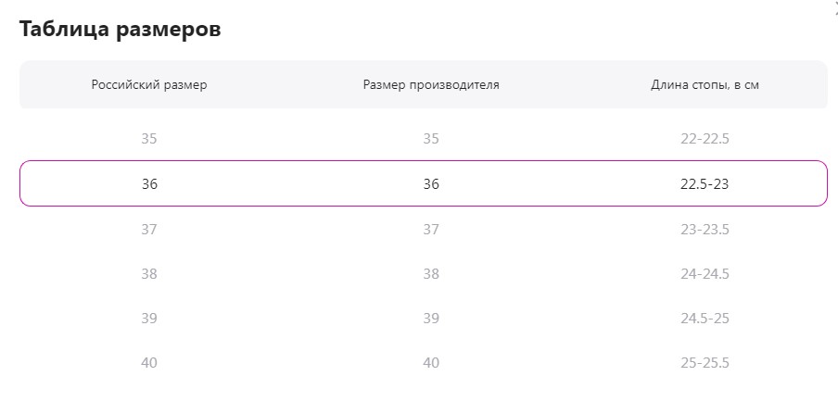
Task: Select foot length 23-23.5 cell
Action: [x=705, y=229]
